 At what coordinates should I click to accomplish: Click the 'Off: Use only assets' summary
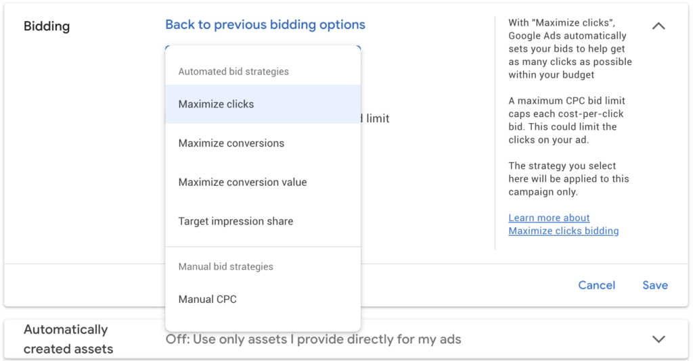(313, 339)
